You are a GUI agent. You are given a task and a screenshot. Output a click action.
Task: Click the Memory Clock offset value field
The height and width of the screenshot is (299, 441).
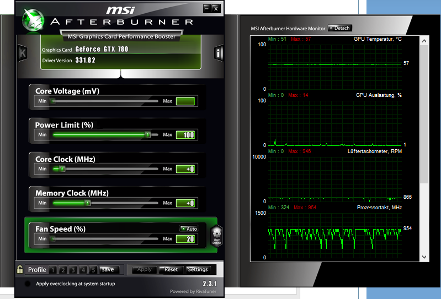click(x=185, y=203)
